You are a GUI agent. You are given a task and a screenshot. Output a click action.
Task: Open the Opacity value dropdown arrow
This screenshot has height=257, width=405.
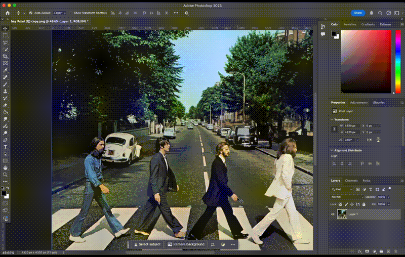389,196
